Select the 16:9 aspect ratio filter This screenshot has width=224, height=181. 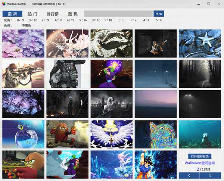point(20,20)
